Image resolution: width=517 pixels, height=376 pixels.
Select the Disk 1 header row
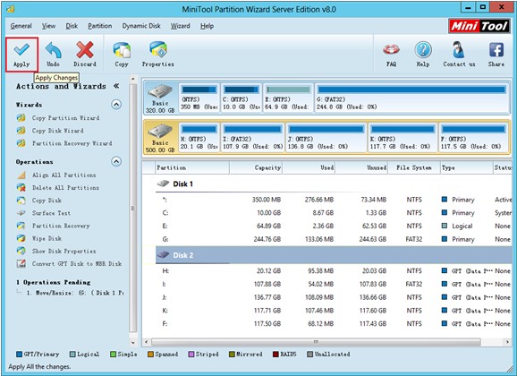pos(334,184)
